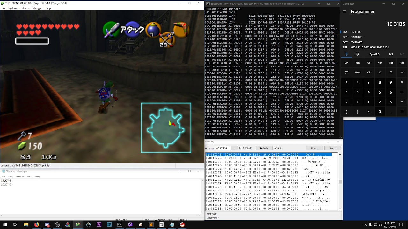Click Refresh in the Memory window

[264, 148]
